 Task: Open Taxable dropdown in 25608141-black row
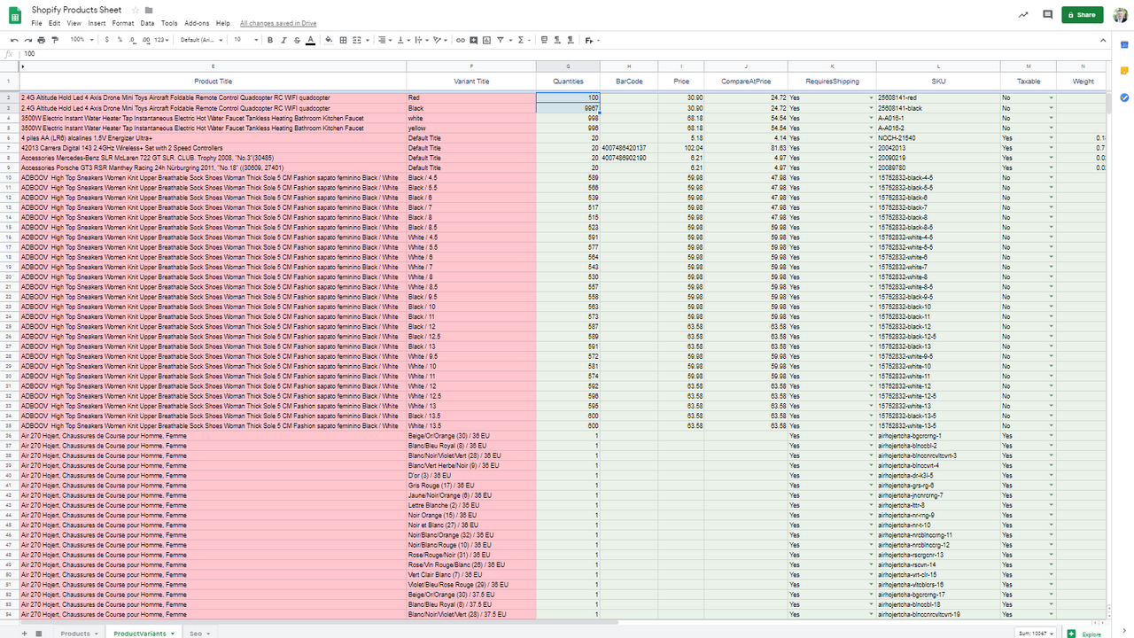click(x=1051, y=108)
